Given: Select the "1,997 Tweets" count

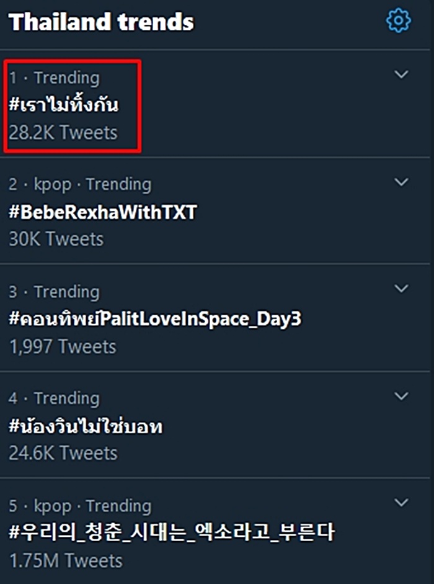Looking at the screenshot, I should point(63,346).
